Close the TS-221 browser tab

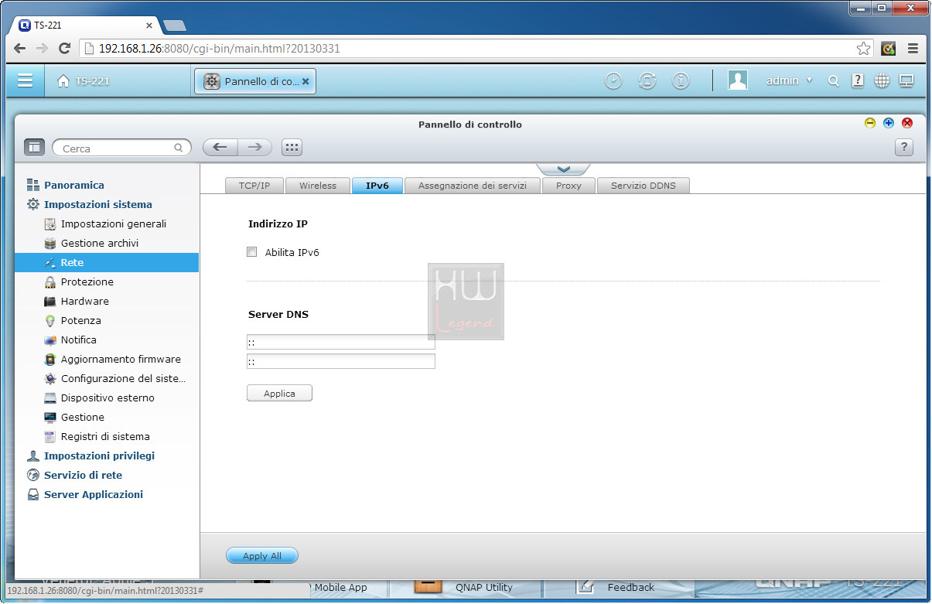[149, 26]
